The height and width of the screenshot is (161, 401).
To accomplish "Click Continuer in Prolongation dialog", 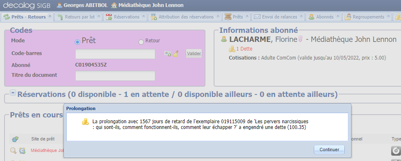I will point(329,149).
